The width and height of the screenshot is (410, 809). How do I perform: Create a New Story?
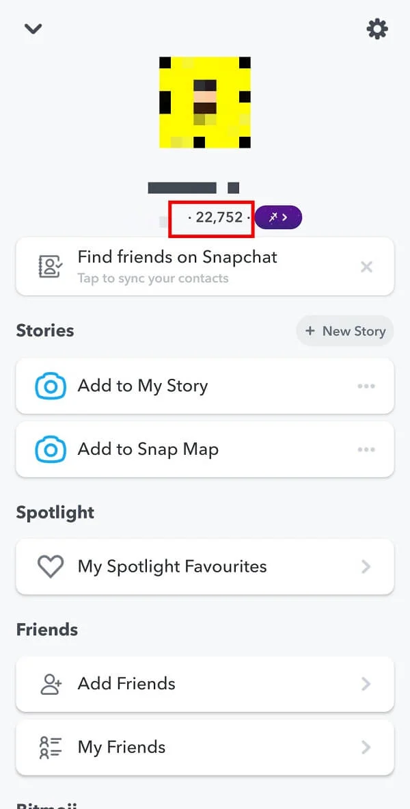[344, 330]
